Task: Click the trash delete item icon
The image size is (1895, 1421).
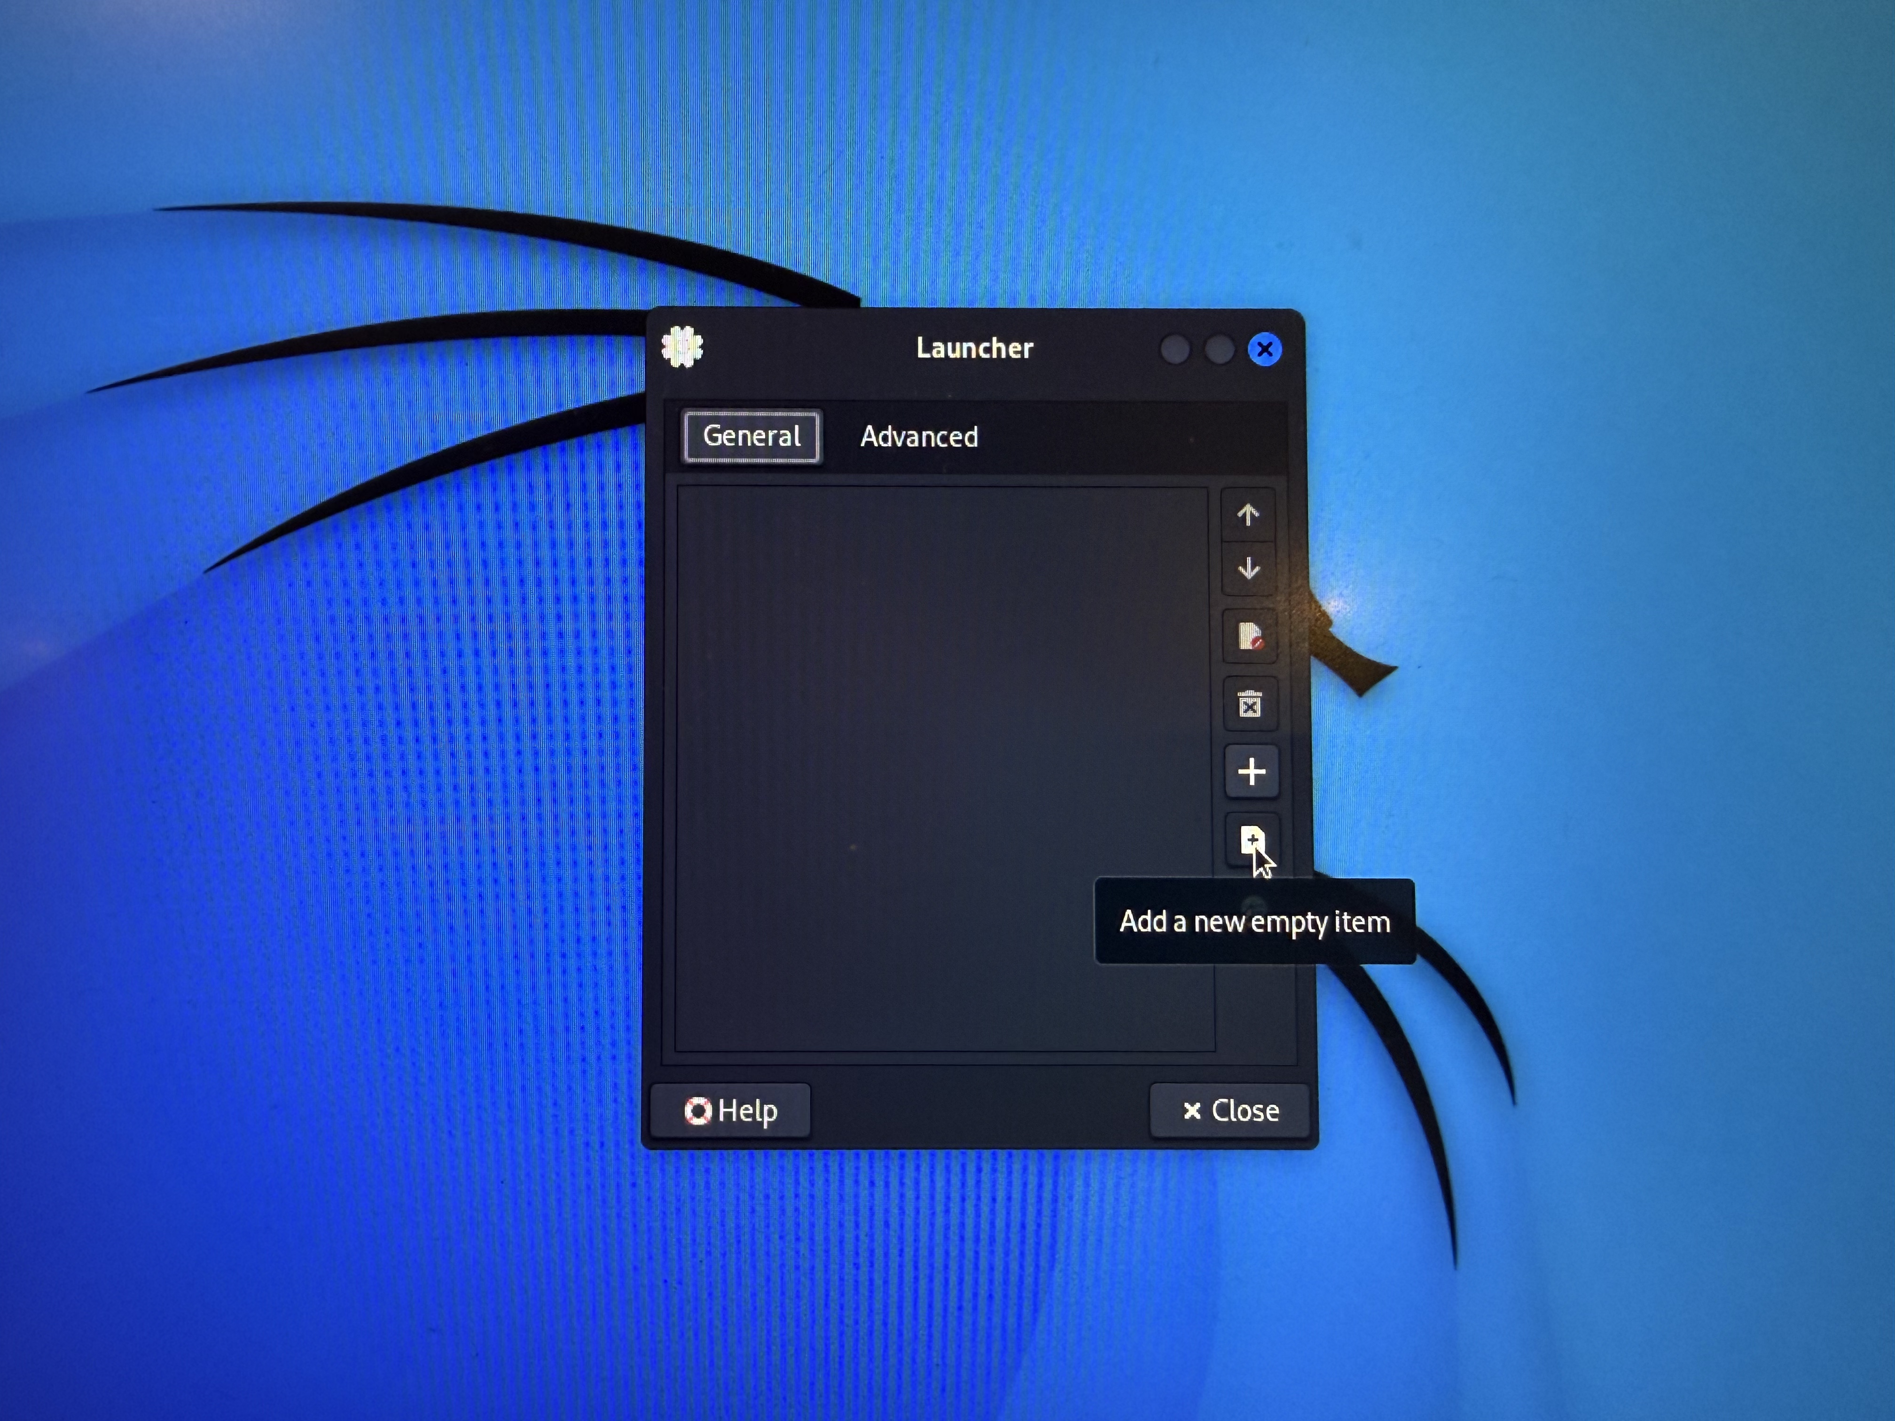Action: click(1250, 704)
